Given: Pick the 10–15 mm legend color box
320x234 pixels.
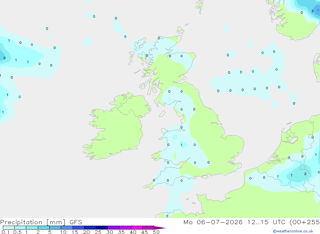Looking at the screenshot, I should click(67, 228).
